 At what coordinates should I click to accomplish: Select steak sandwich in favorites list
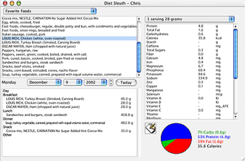(69, 62)
